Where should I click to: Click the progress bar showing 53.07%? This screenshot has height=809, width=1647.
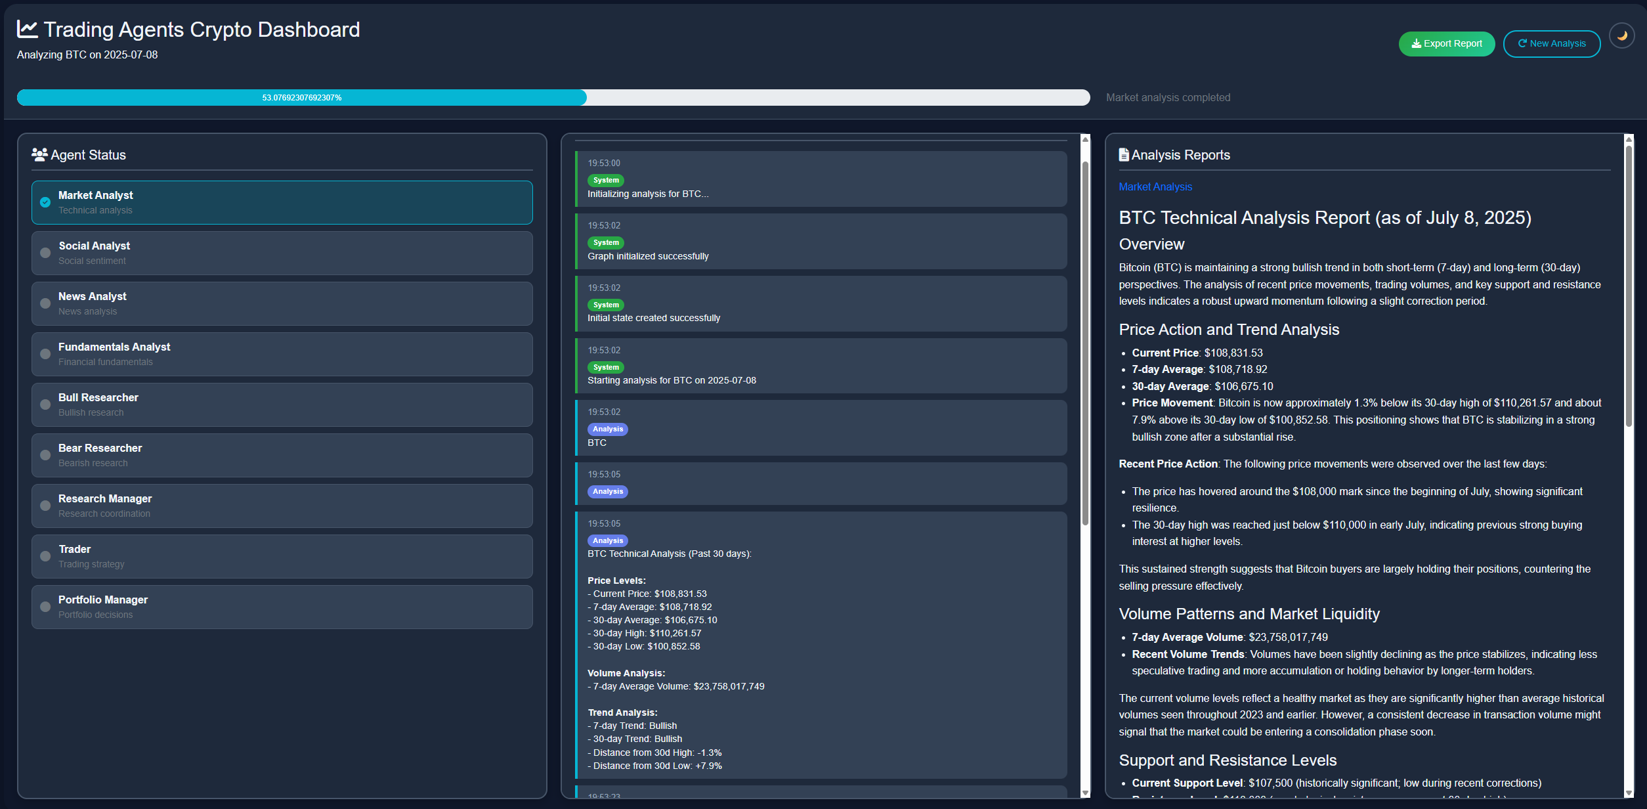point(553,98)
